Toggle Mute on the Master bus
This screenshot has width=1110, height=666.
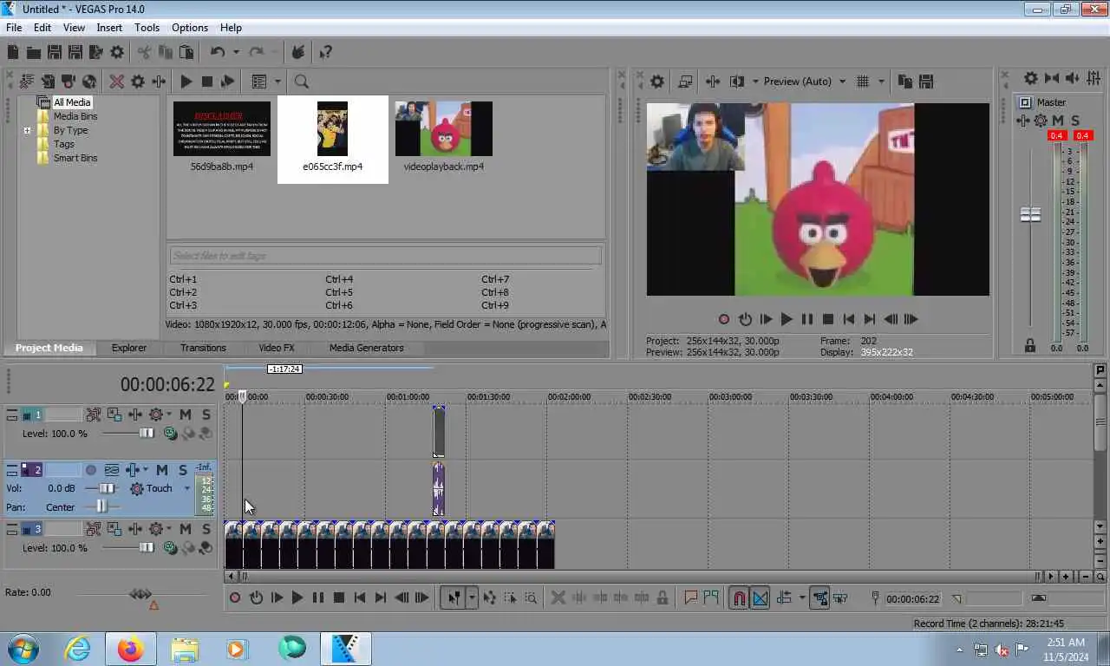pyautogui.click(x=1058, y=121)
